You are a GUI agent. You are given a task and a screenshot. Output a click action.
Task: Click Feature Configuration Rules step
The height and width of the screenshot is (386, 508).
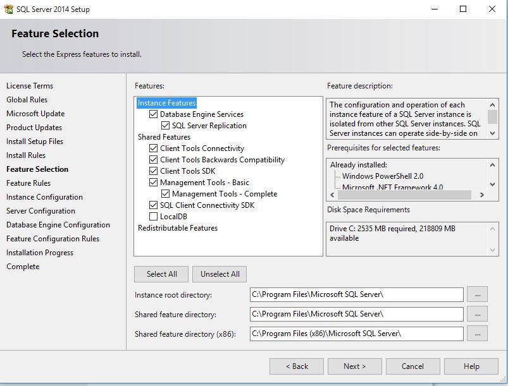tap(53, 239)
